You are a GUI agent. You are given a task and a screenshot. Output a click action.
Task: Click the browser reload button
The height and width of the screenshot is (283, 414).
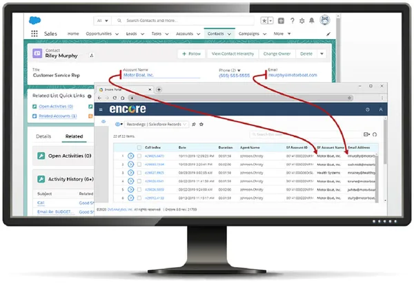point(115,98)
